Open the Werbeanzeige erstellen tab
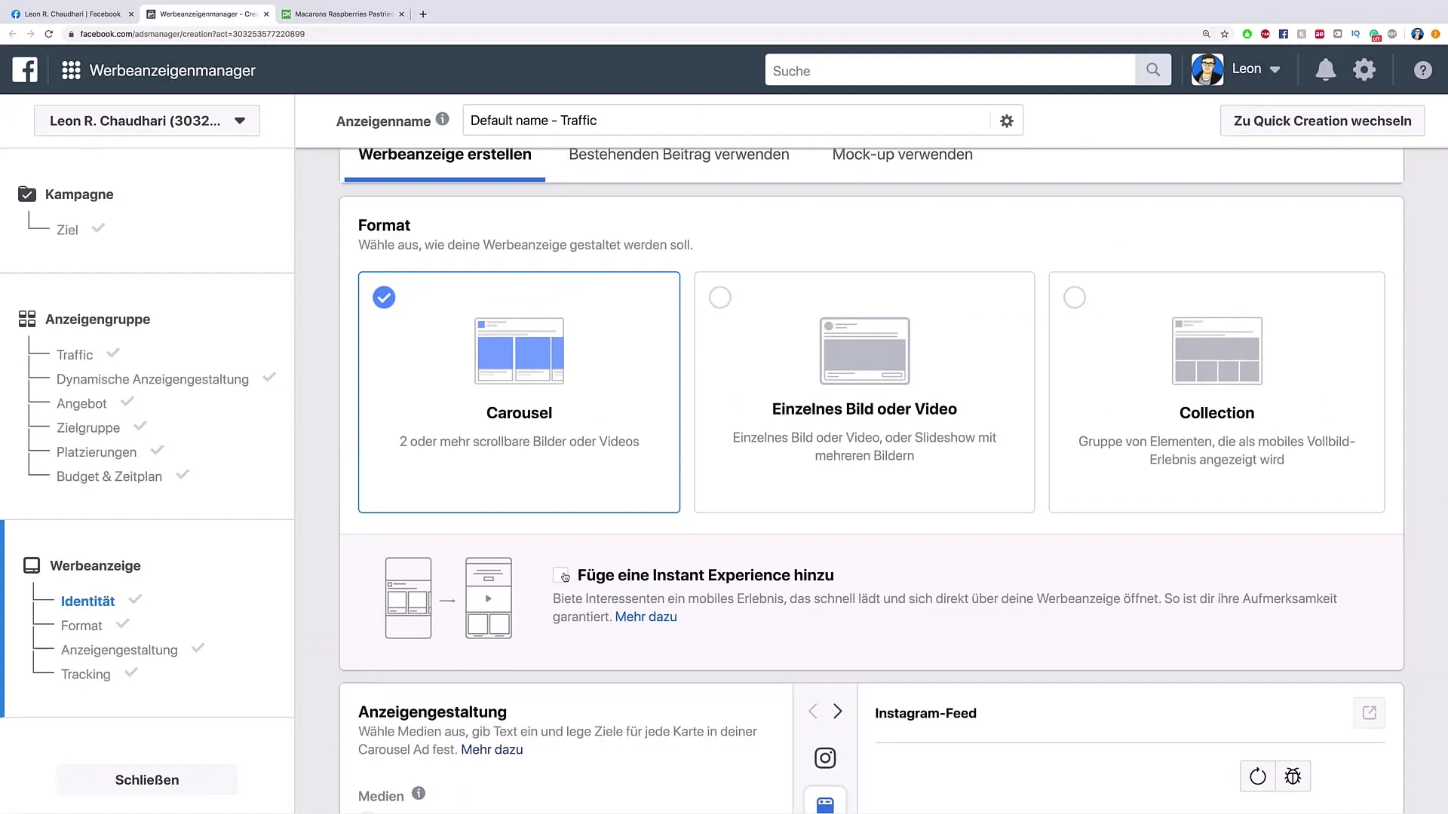Viewport: 1448px width, 814px height. [444, 154]
